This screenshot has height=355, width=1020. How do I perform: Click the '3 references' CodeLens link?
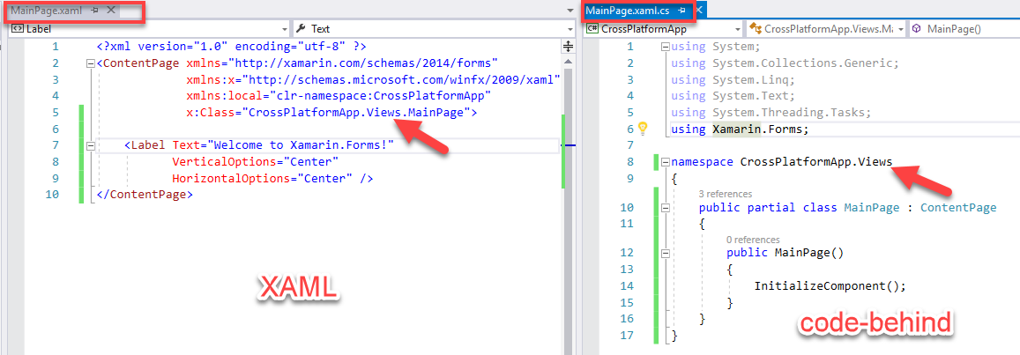click(725, 194)
